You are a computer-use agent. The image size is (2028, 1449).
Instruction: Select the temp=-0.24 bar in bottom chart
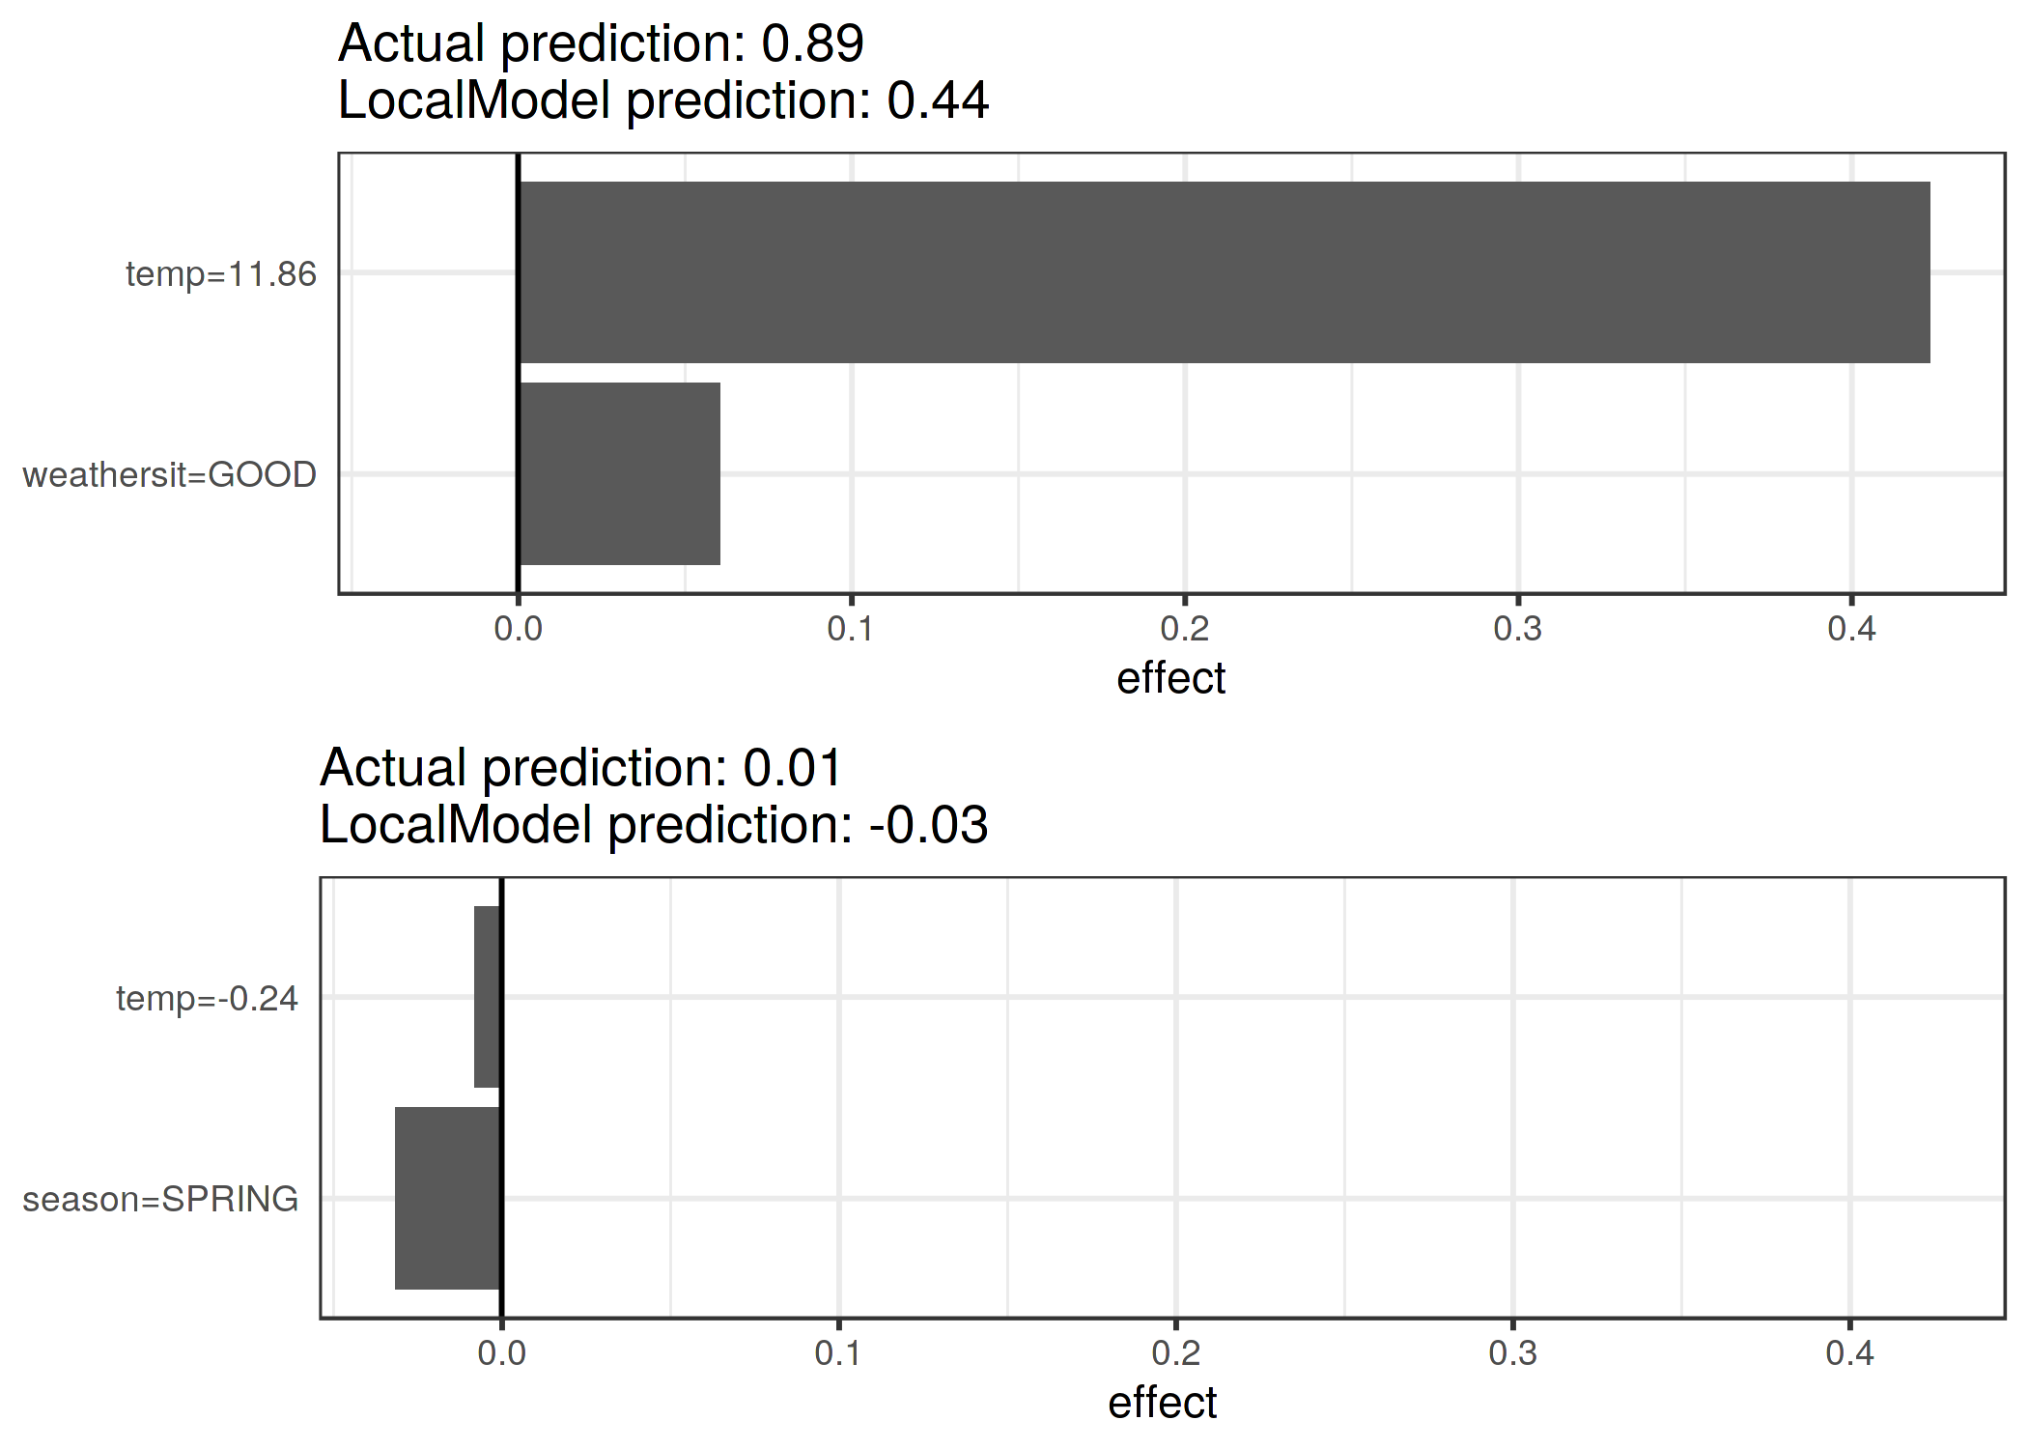(488, 997)
